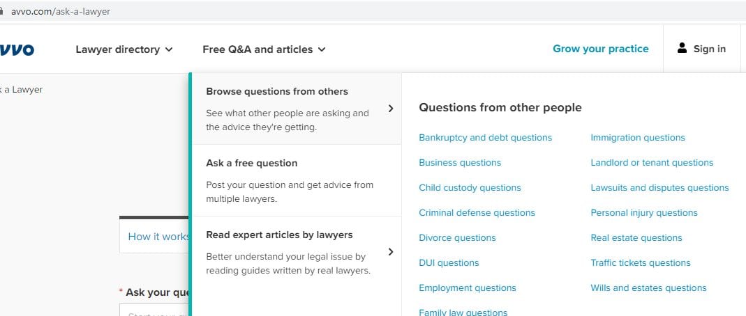Select Browse questions from others item
Screen dimensions: 746x316
click(x=297, y=109)
